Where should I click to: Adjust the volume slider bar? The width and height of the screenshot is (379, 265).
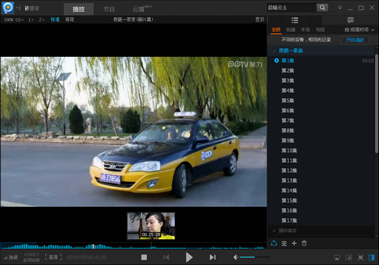(255, 257)
